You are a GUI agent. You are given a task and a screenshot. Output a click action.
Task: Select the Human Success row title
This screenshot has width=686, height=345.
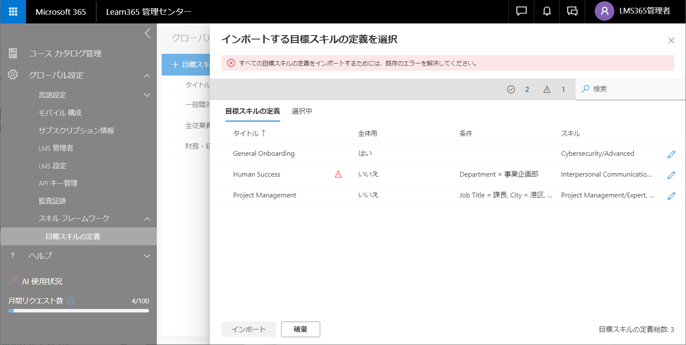click(x=256, y=174)
